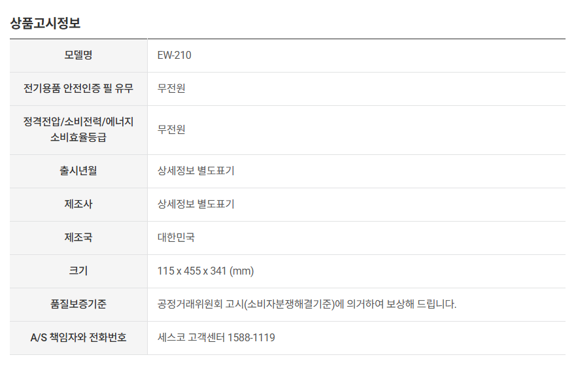This screenshot has width=576, height=372.
Task: Select the 대한민국 value
Action: 176,237
